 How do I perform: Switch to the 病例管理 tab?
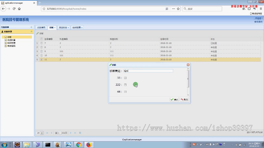tap(77, 27)
